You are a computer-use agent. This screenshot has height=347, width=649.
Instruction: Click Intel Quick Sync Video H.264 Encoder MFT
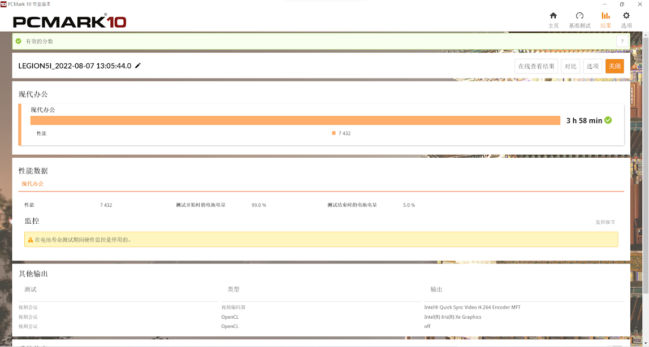tap(472, 307)
